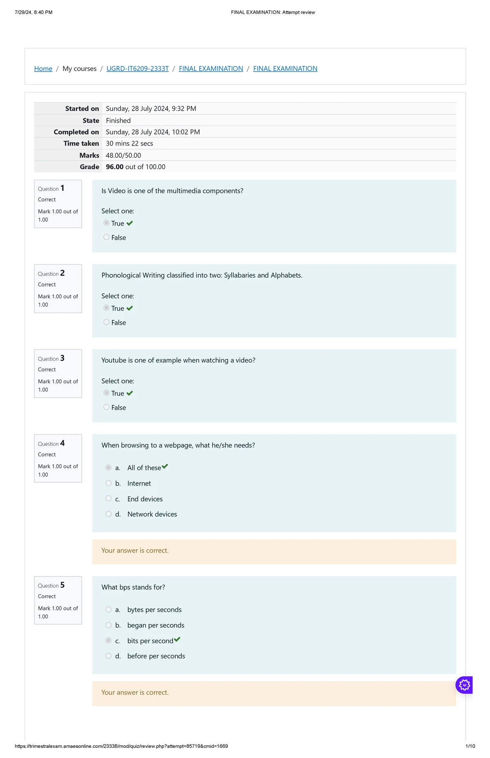Pick option d. Network devices

point(109,514)
